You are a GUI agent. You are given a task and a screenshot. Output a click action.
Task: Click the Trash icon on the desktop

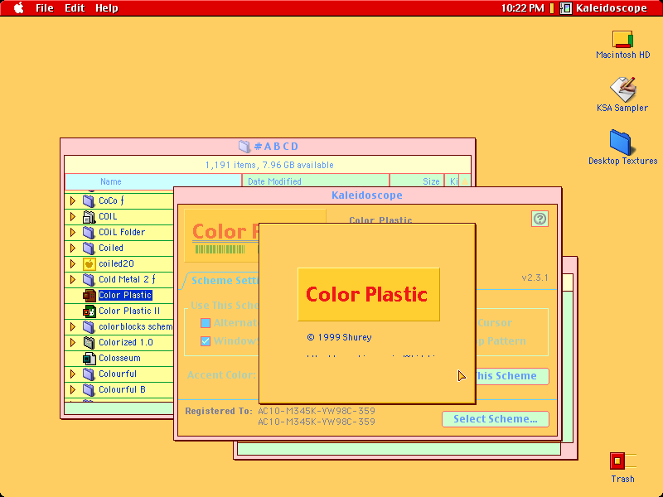tap(622, 461)
